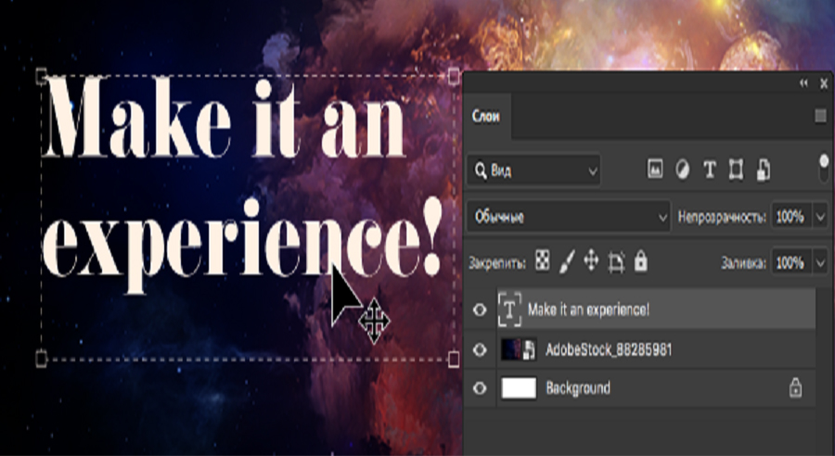This screenshot has height=456, width=835.
Task: Toggle visibility of the Background layer
Action: pyautogui.click(x=480, y=388)
